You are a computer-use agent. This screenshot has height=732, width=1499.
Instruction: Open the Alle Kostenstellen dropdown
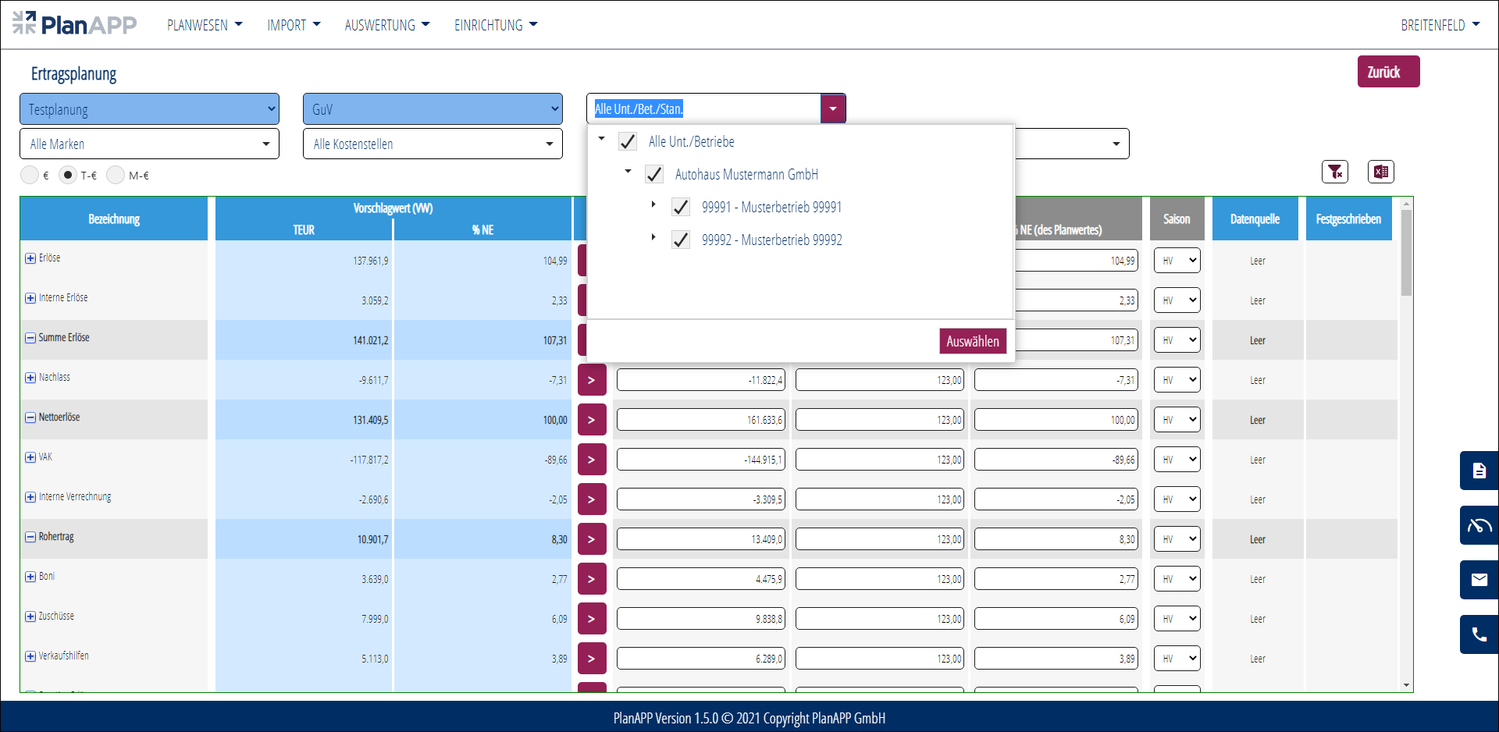(433, 144)
